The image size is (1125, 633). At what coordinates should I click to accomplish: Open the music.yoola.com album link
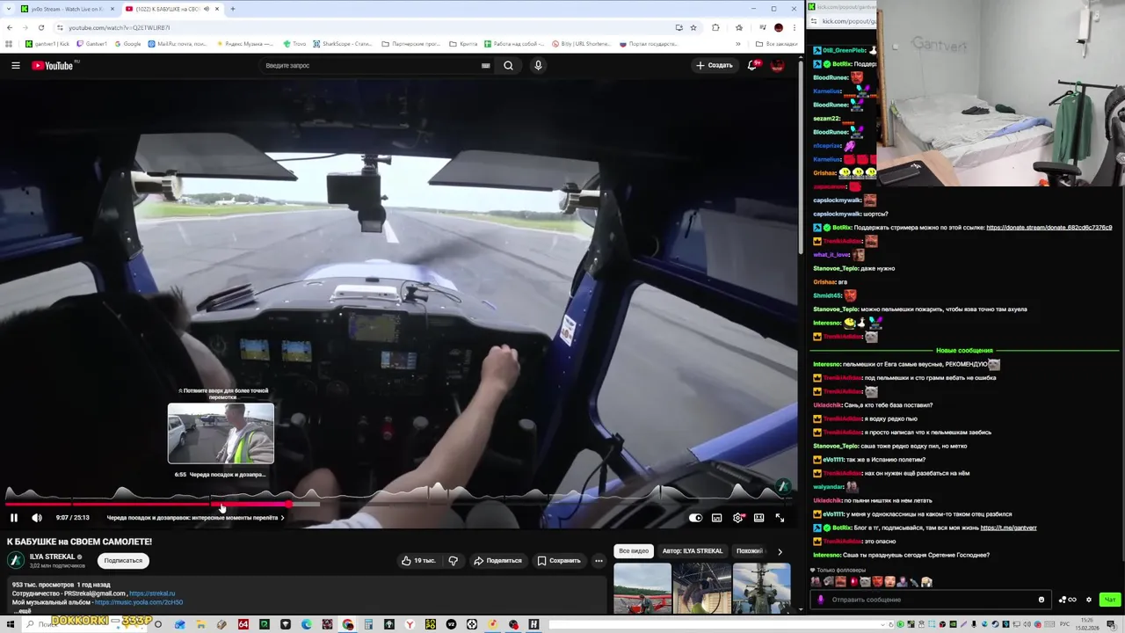pyautogui.click(x=139, y=602)
